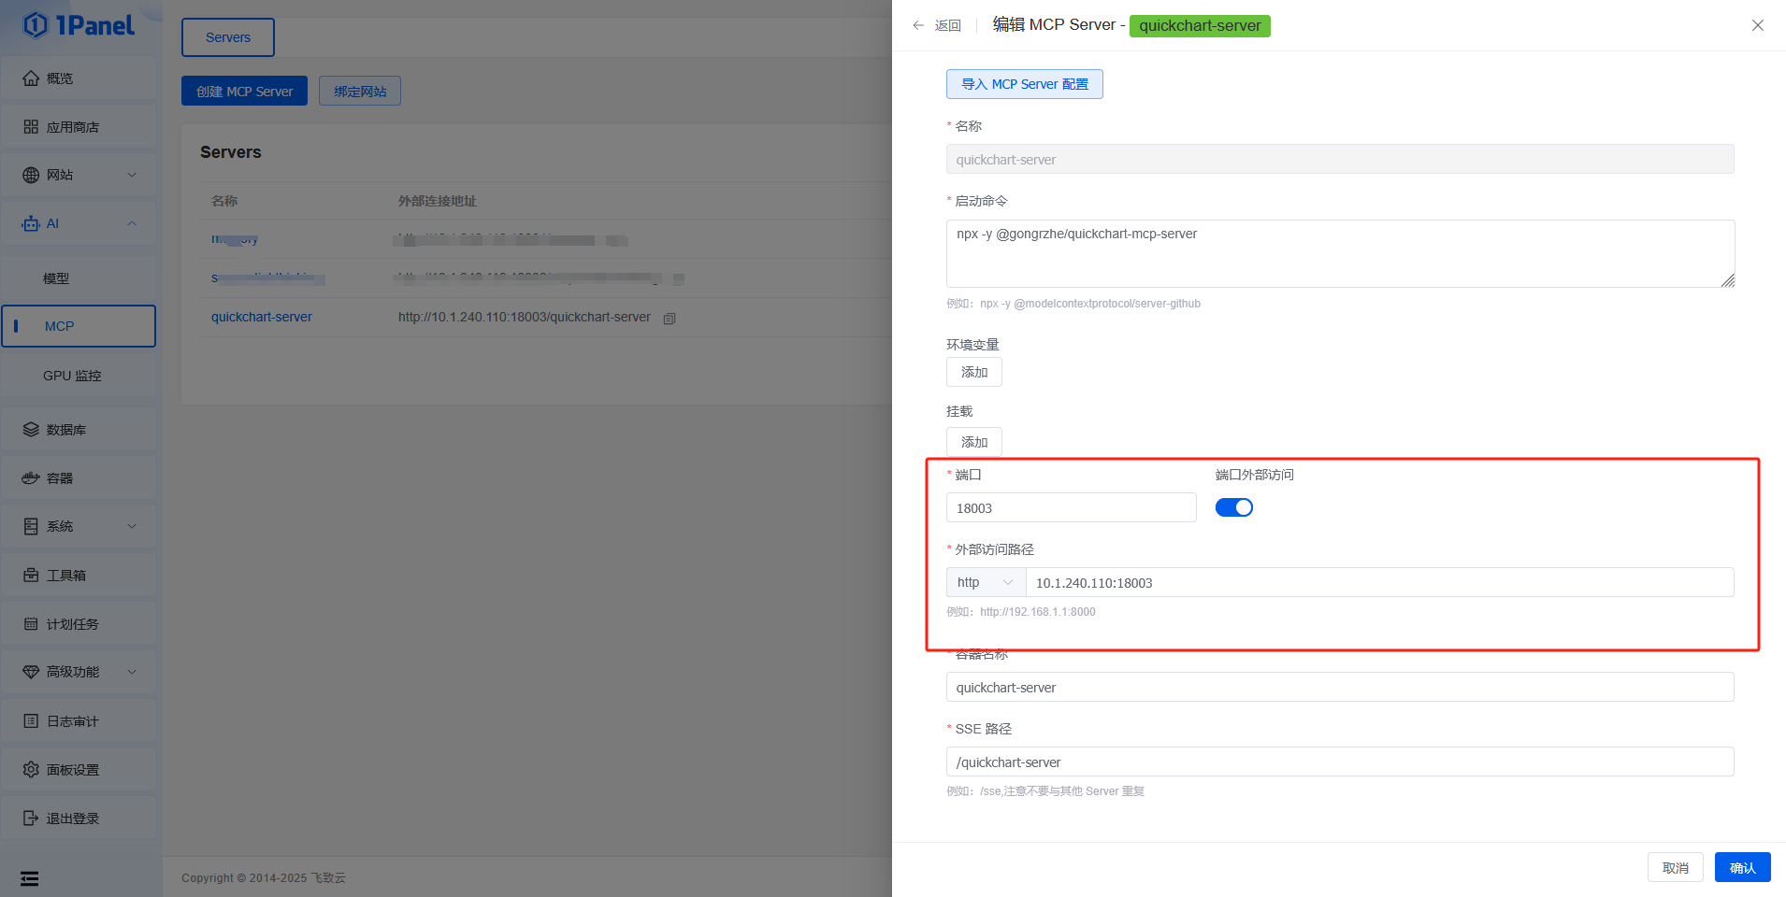Select MCP sidebar item
The height and width of the screenshot is (897, 1786).
click(x=79, y=326)
